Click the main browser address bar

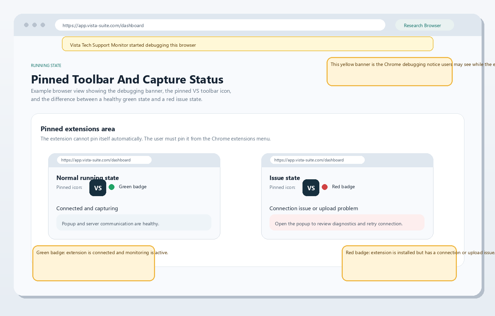click(x=220, y=25)
